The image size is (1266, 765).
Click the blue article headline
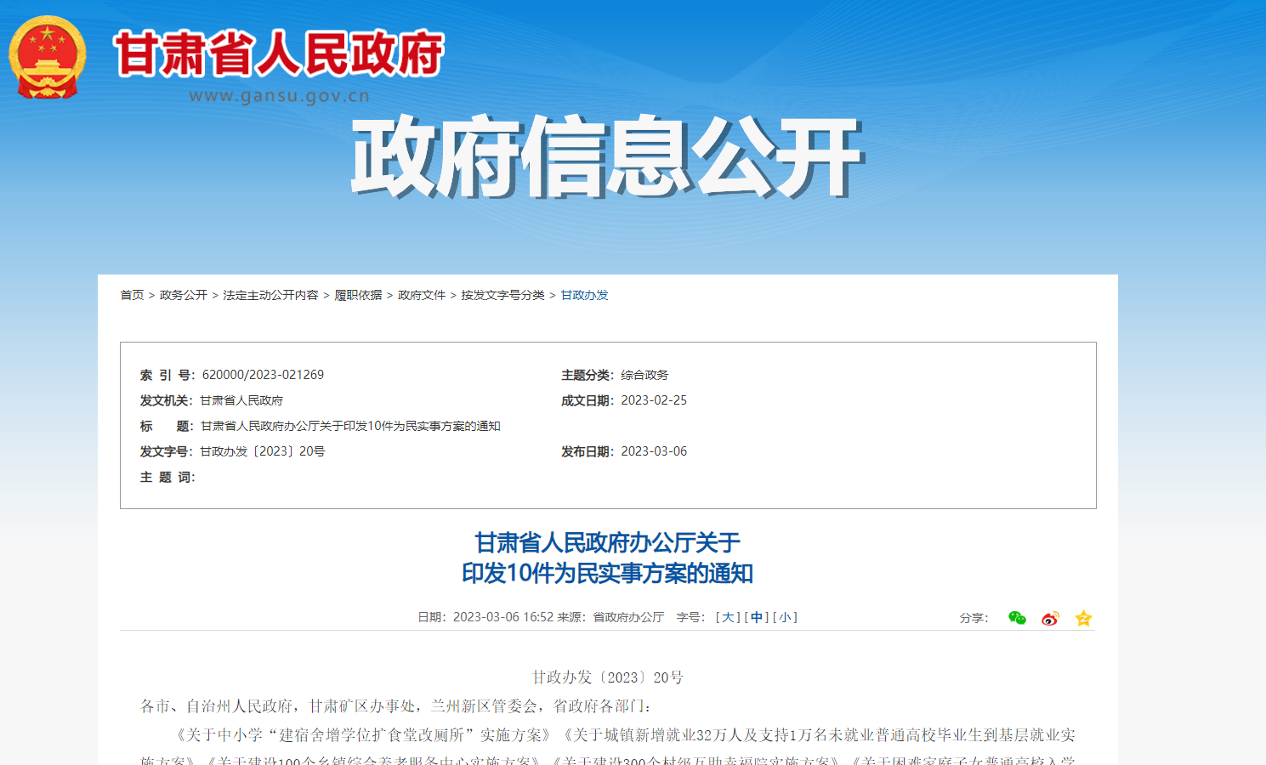(x=607, y=558)
